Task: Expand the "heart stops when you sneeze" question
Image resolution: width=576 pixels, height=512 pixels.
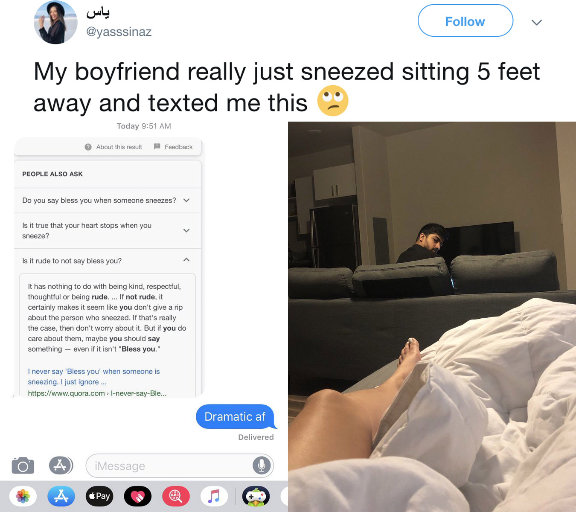Action: click(108, 231)
